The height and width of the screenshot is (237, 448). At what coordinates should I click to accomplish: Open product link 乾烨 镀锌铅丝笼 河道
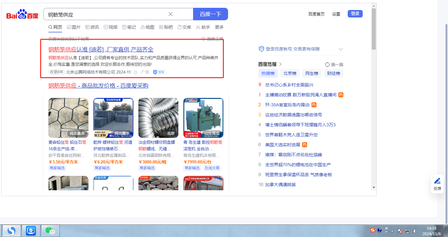(113, 146)
